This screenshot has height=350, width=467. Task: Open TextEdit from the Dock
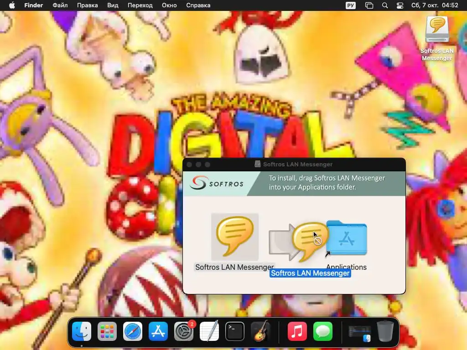[209, 331]
